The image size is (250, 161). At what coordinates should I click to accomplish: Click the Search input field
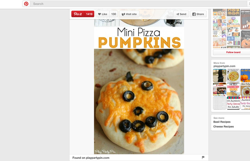click(x=139, y=4)
